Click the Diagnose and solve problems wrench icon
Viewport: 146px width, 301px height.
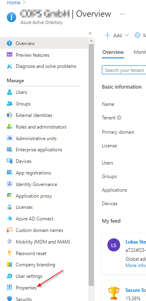point(10,66)
